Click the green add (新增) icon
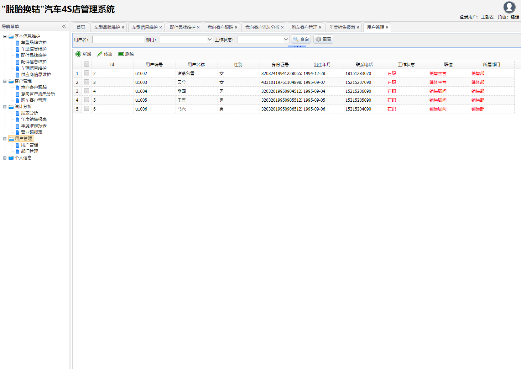This screenshot has height=369, width=521. tap(78, 54)
